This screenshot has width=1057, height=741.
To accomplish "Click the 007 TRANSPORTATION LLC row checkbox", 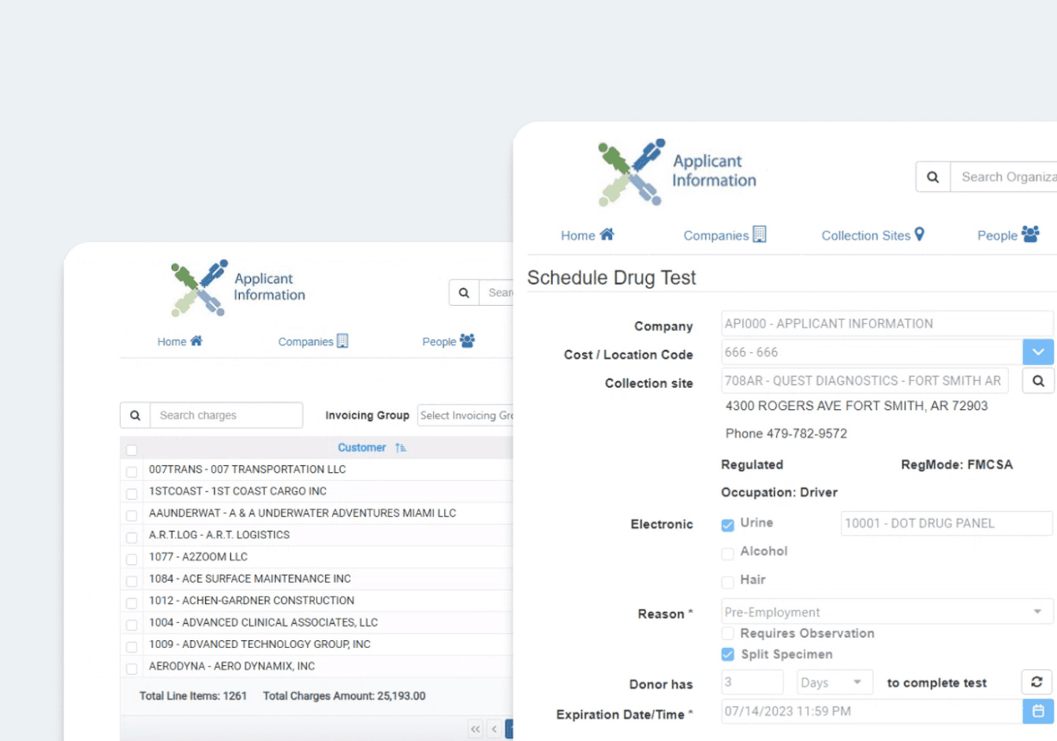I will click(x=132, y=469).
